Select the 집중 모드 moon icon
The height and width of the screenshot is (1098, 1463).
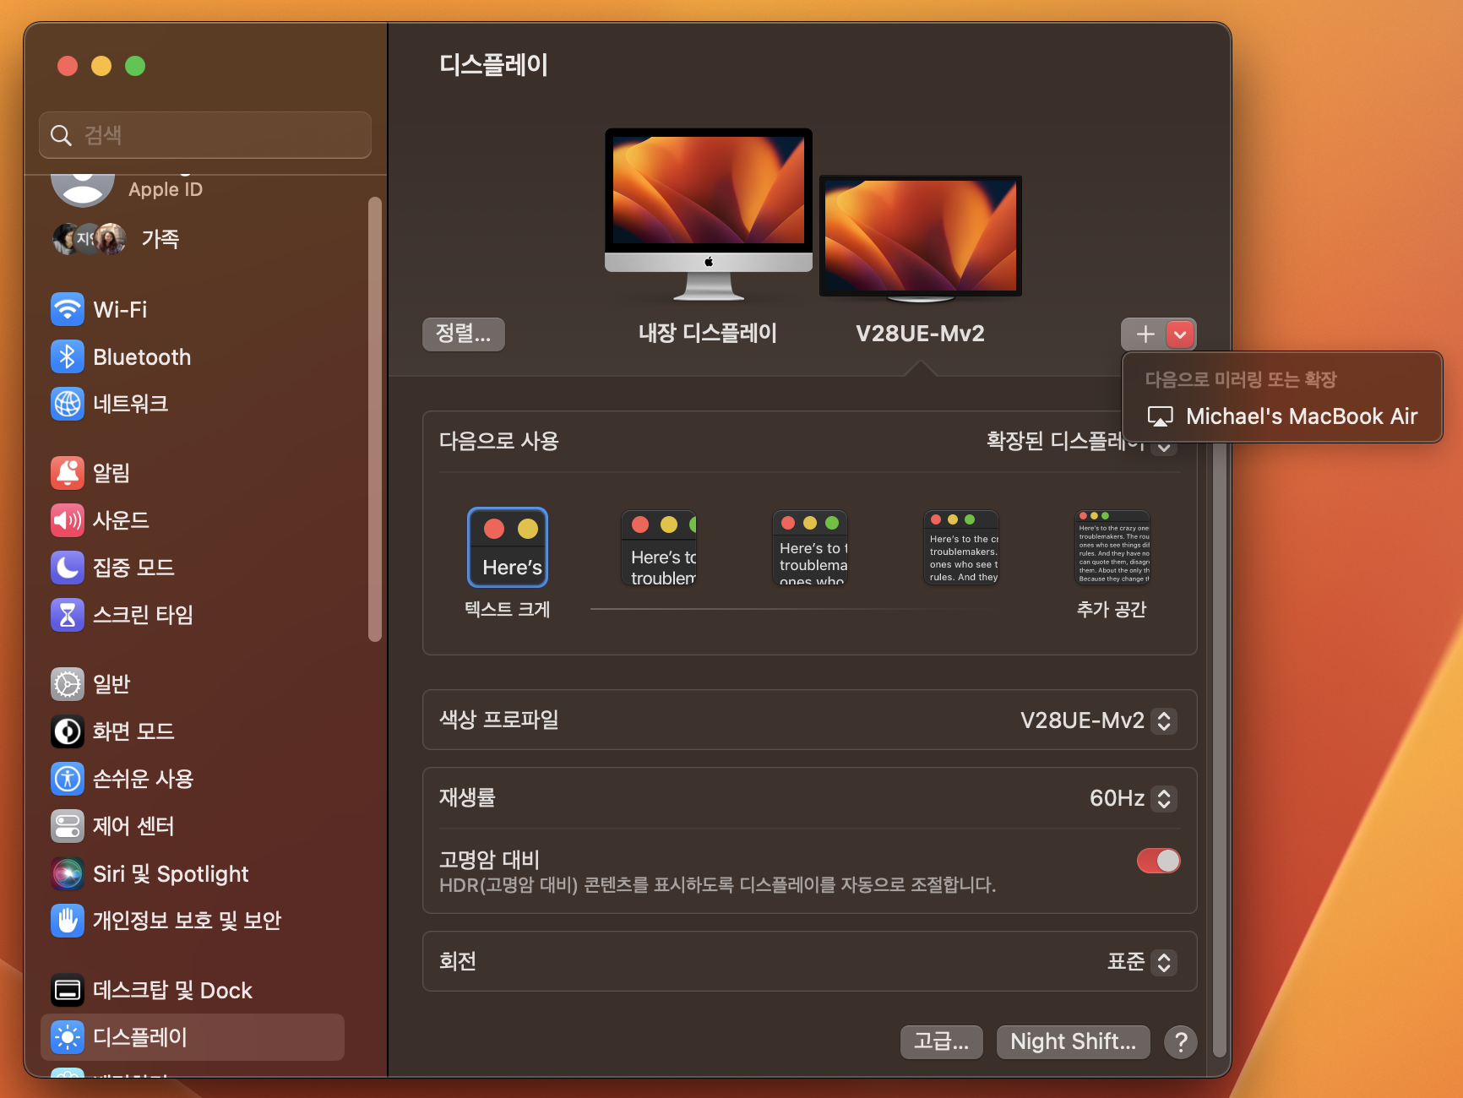[x=68, y=567]
